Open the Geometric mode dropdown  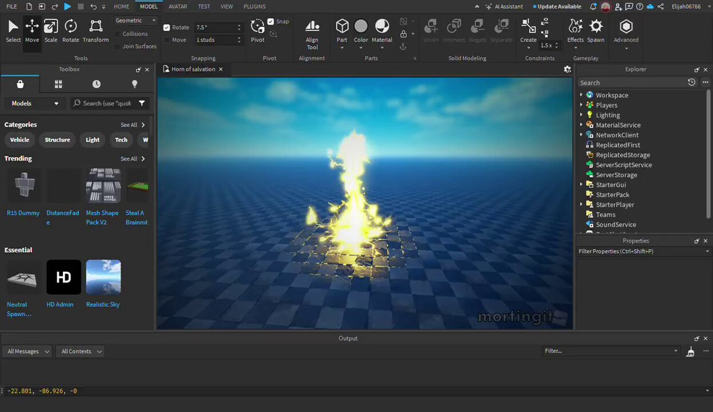pos(135,20)
